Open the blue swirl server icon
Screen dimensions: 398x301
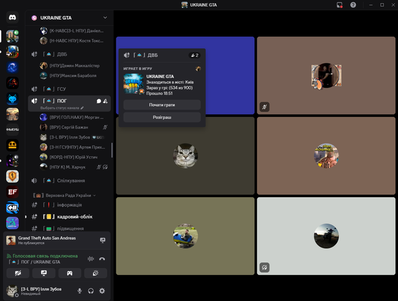[x=12, y=67]
